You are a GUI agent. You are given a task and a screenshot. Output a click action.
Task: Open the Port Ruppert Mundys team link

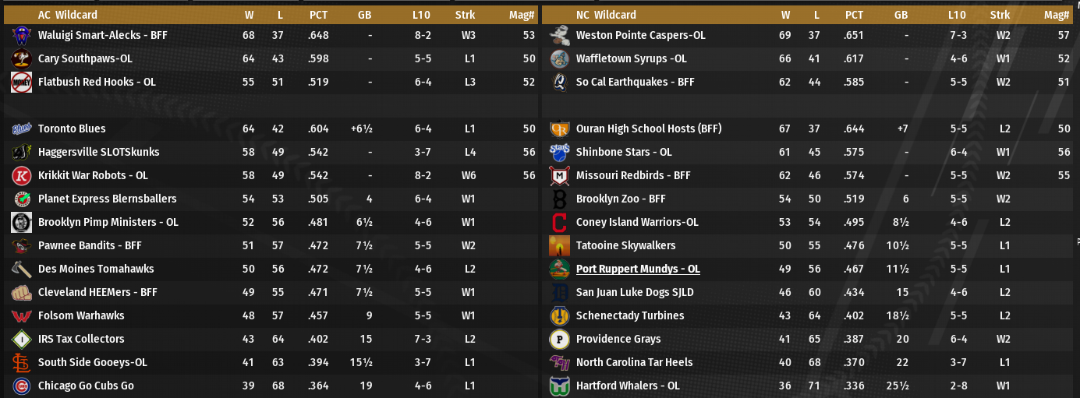click(x=637, y=269)
